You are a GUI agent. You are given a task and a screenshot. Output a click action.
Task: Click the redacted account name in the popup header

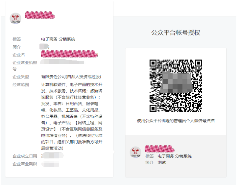tap(40, 15)
